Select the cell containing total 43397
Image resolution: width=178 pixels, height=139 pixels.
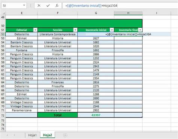click(x=96, y=115)
